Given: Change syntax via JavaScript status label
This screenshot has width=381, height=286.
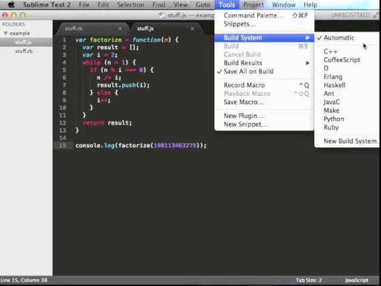Looking at the screenshot, I should pos(356,280).
